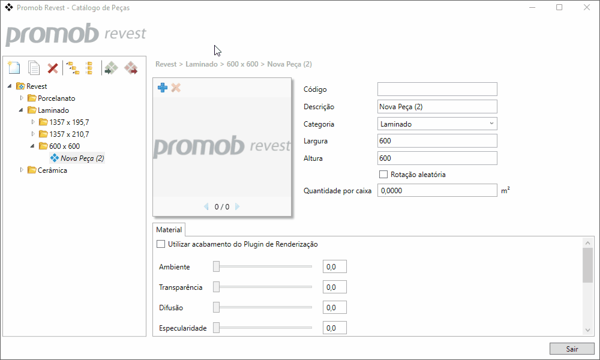This screenshot has width=600, height=360.
Task: Select 1357 x 195,7 tree item
Action: pos(69,122)
